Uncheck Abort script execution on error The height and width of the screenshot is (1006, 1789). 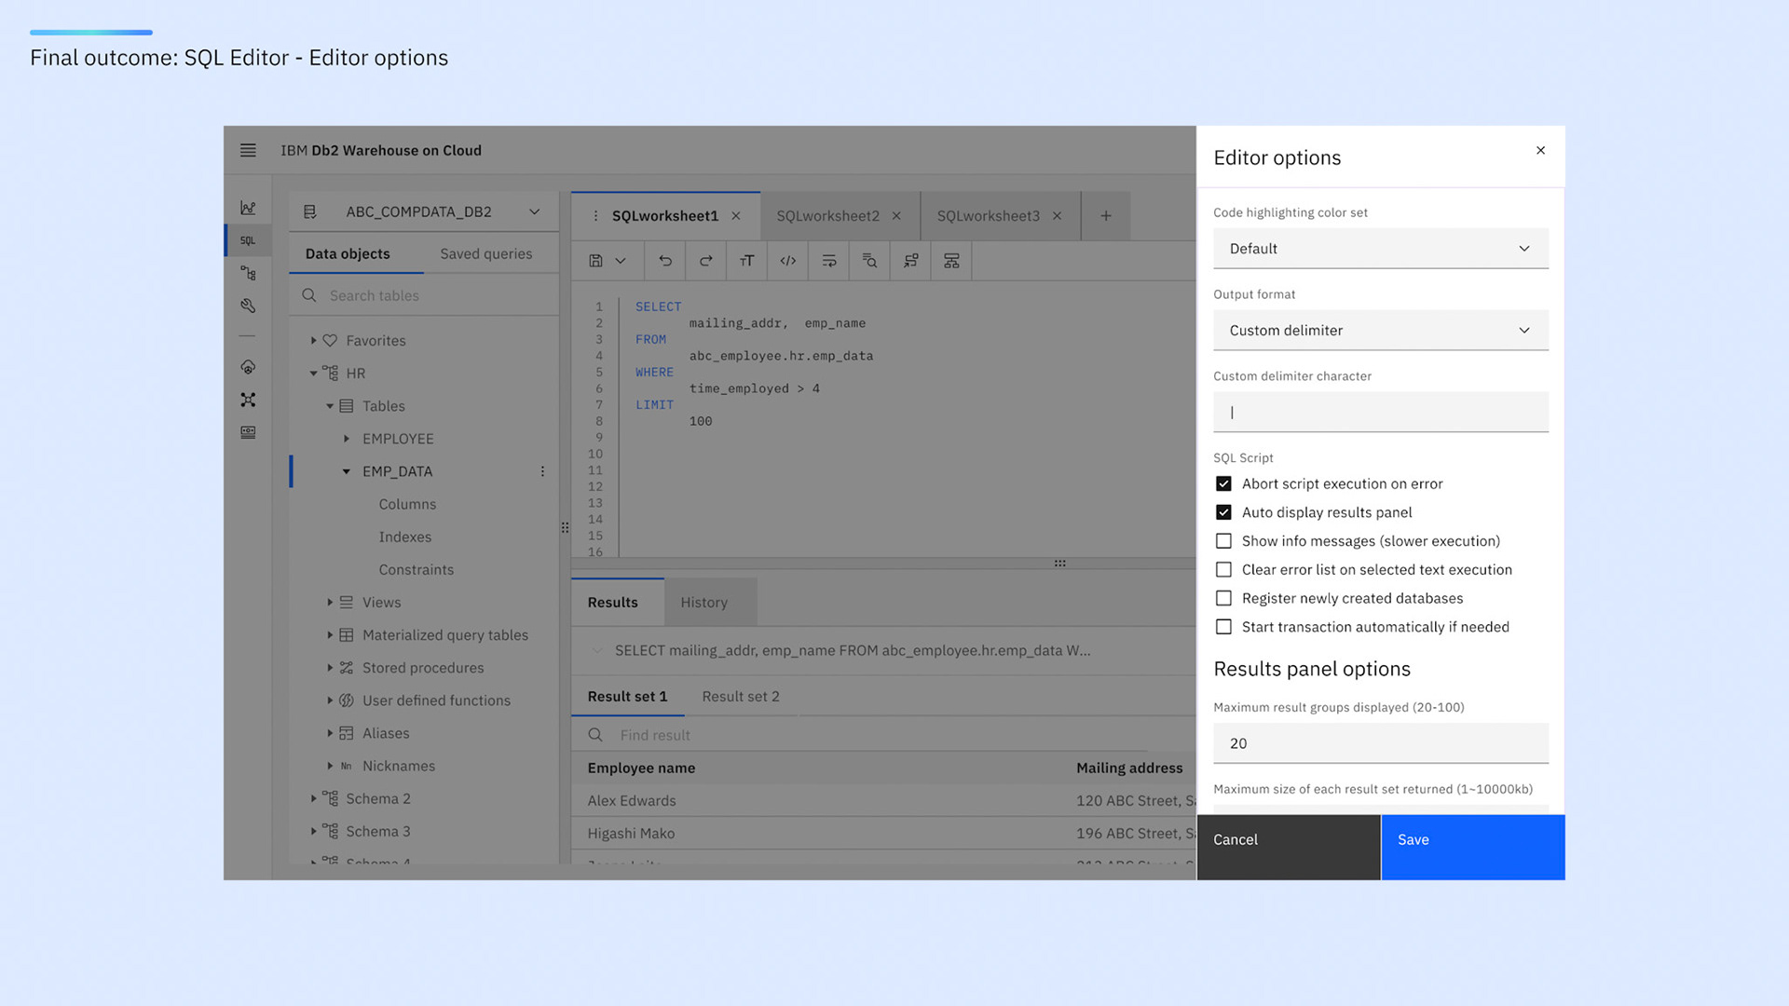pos(1223,483)
